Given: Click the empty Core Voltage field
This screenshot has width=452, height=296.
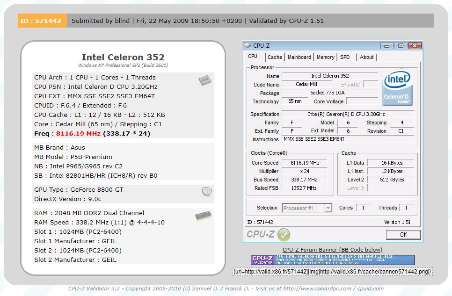Looking at the screenshot, I should (x=362, y=101).
